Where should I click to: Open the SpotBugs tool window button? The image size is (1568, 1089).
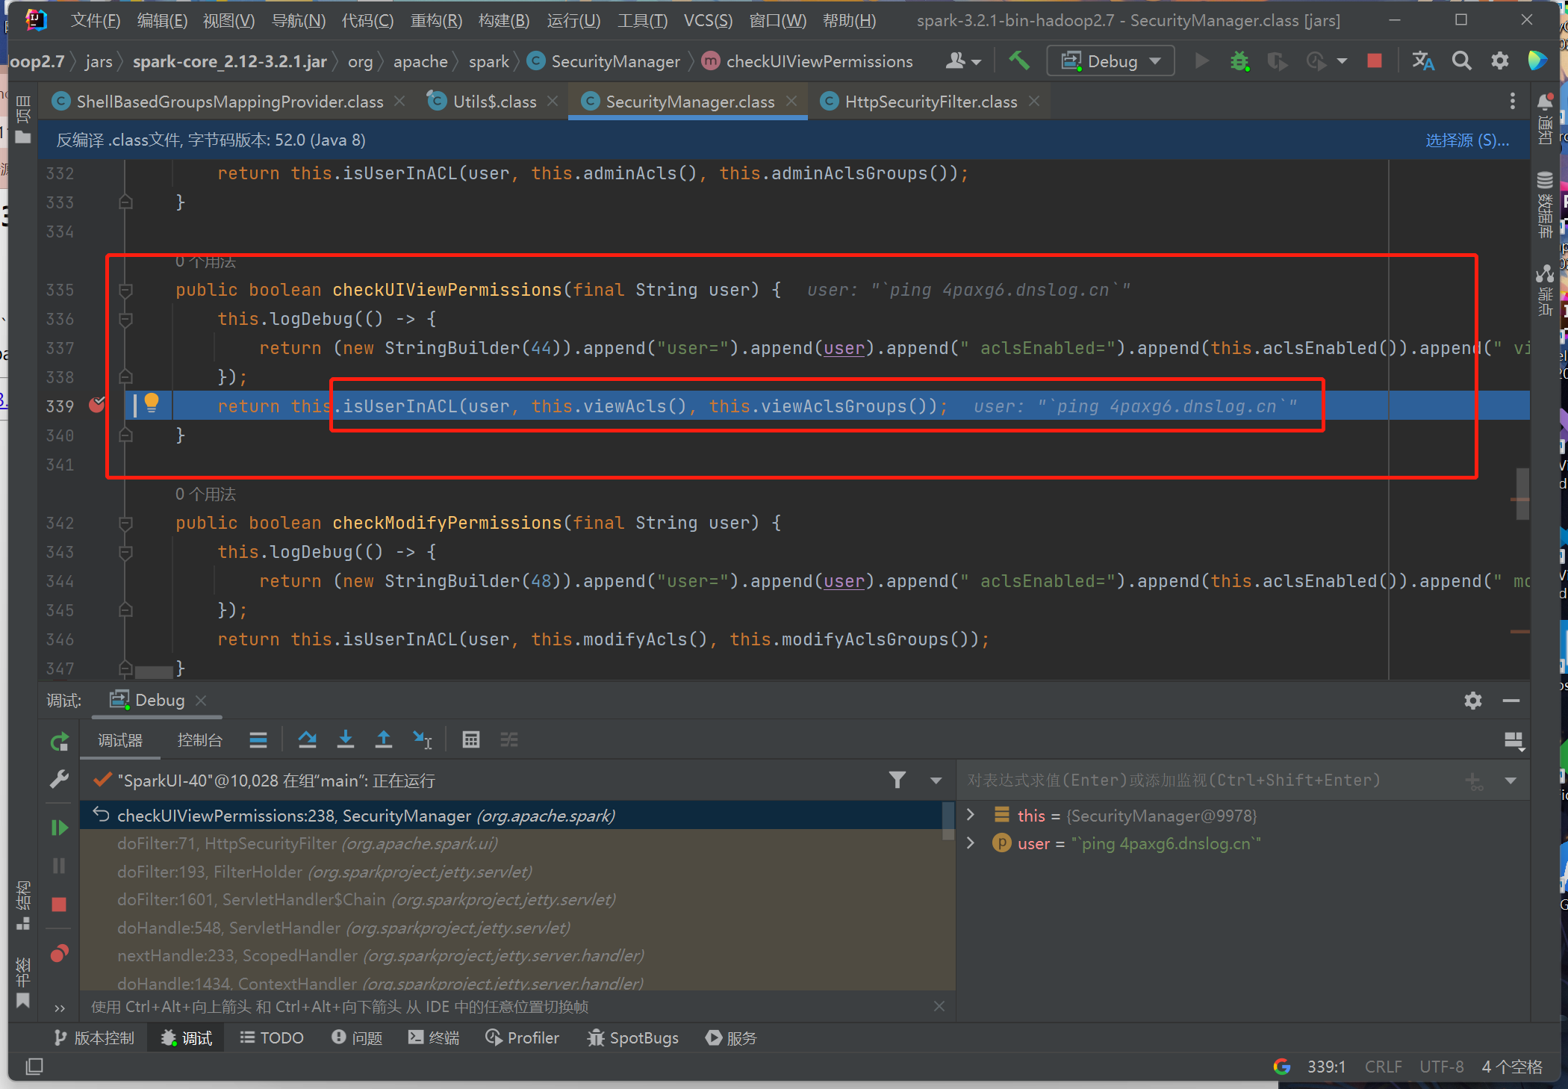click(x=633, y=1037)
